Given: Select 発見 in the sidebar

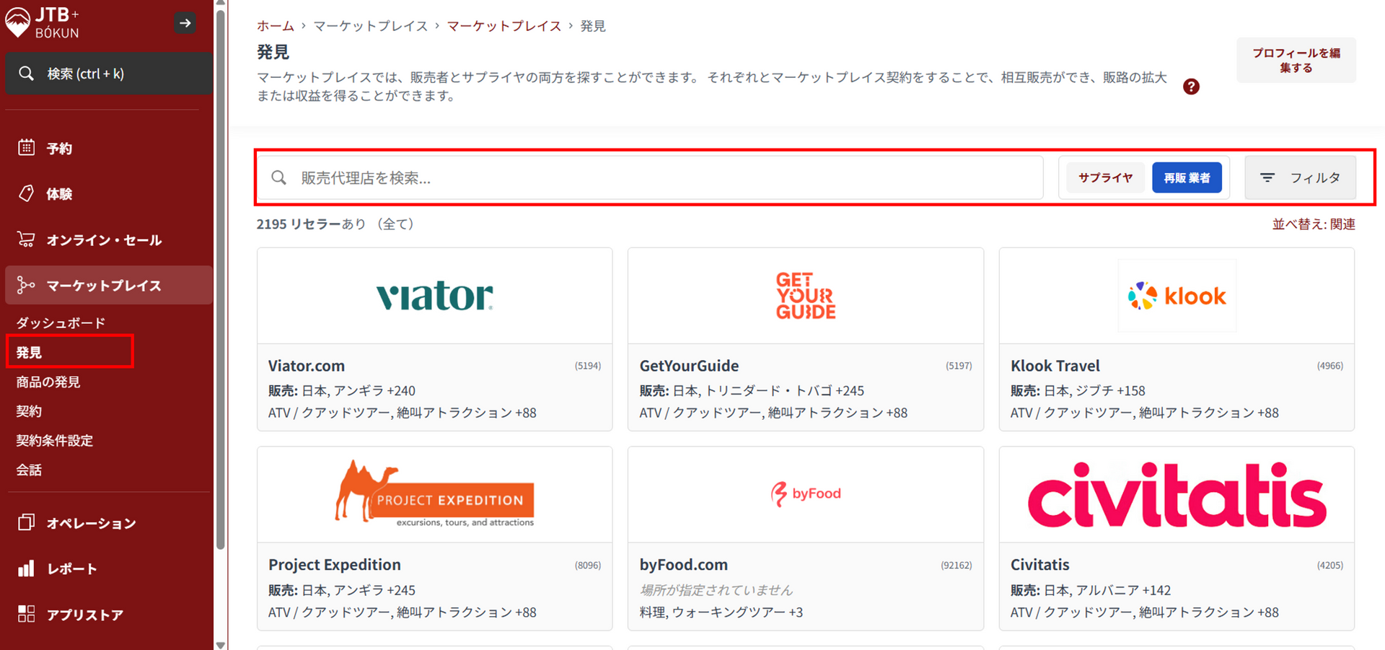Looking at the screenshot, I should pos(29,352).
